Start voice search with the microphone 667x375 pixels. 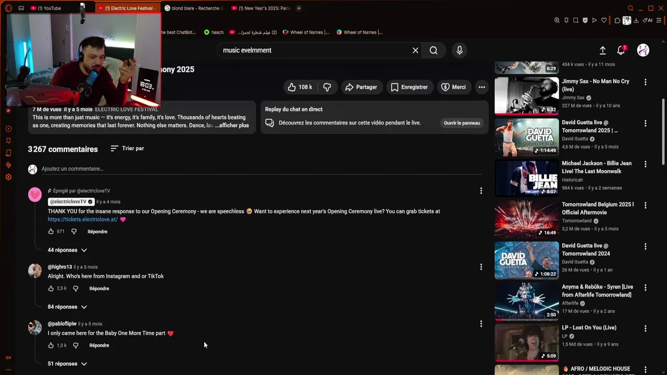pos(460,51)
